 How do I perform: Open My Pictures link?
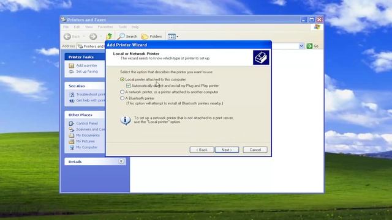86,141
